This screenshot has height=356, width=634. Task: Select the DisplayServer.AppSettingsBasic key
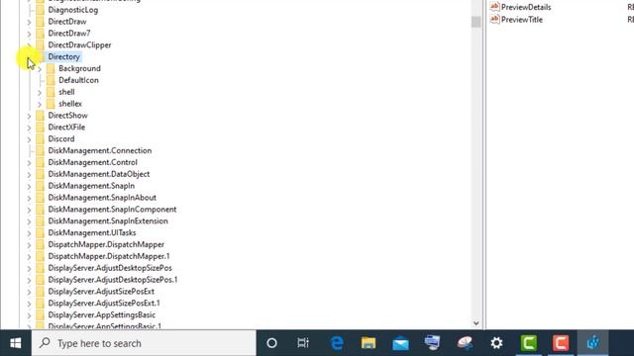[101, 314]
